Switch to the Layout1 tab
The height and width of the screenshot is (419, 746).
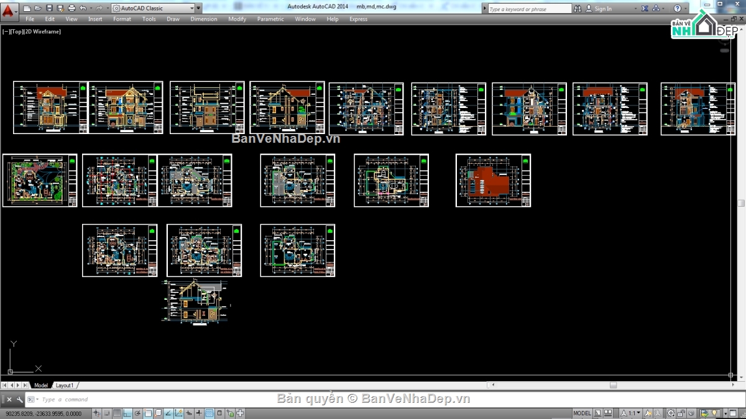tap(64, 385)
